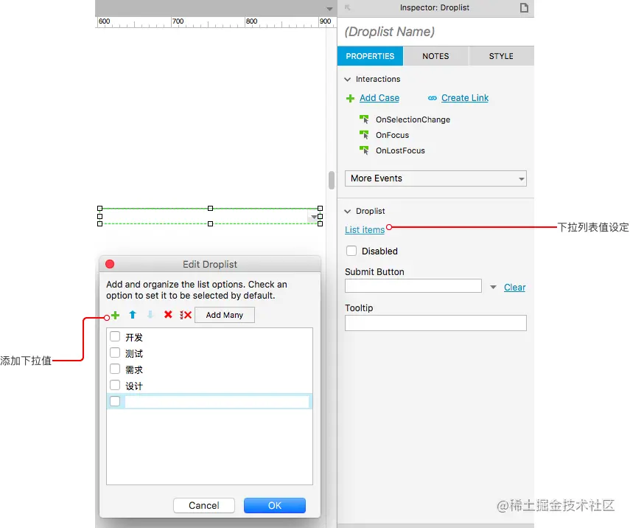Open the page notes document icon in Inspector header
This screenshot has width=630, height=528.
[524, 7]
